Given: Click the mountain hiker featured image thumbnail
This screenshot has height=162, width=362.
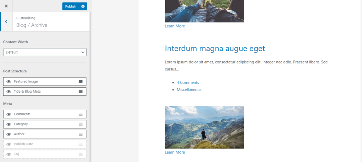Looking at the screenshot, I should point(205,127).
